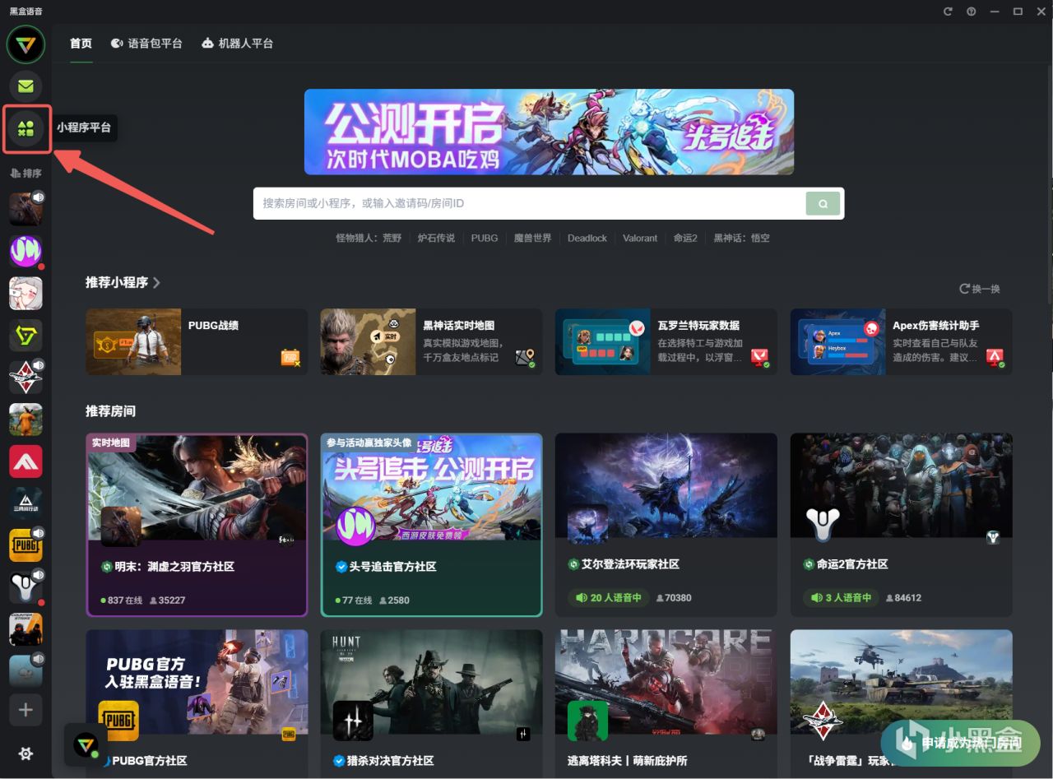Open the Apex伤害统计助手 mini-program card

(902, 342)
